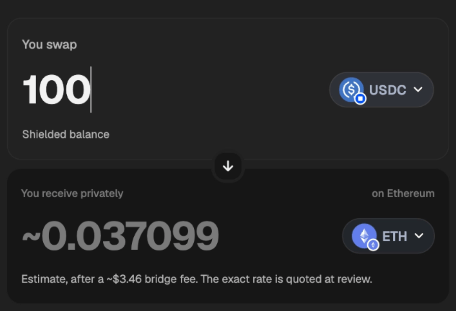Click the "You receive privately" heading

tap(72, 193)
